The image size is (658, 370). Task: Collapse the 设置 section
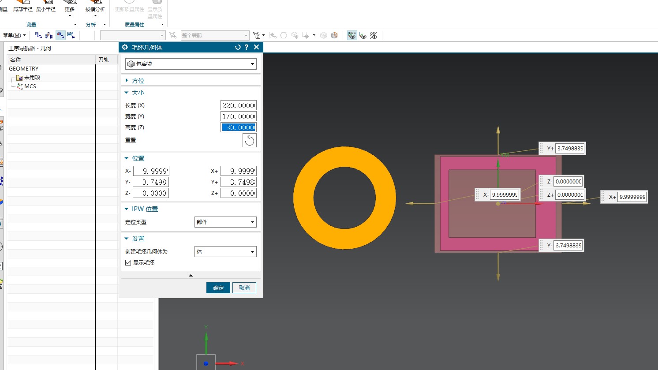point(127,239)
